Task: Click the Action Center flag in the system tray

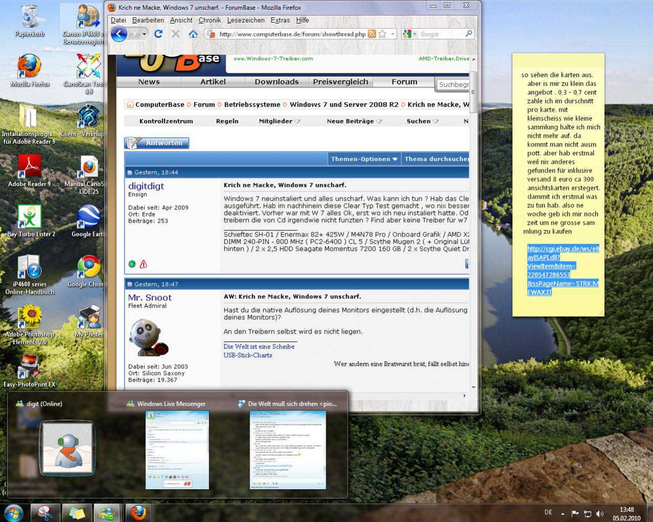Action: tap(575, 513)
